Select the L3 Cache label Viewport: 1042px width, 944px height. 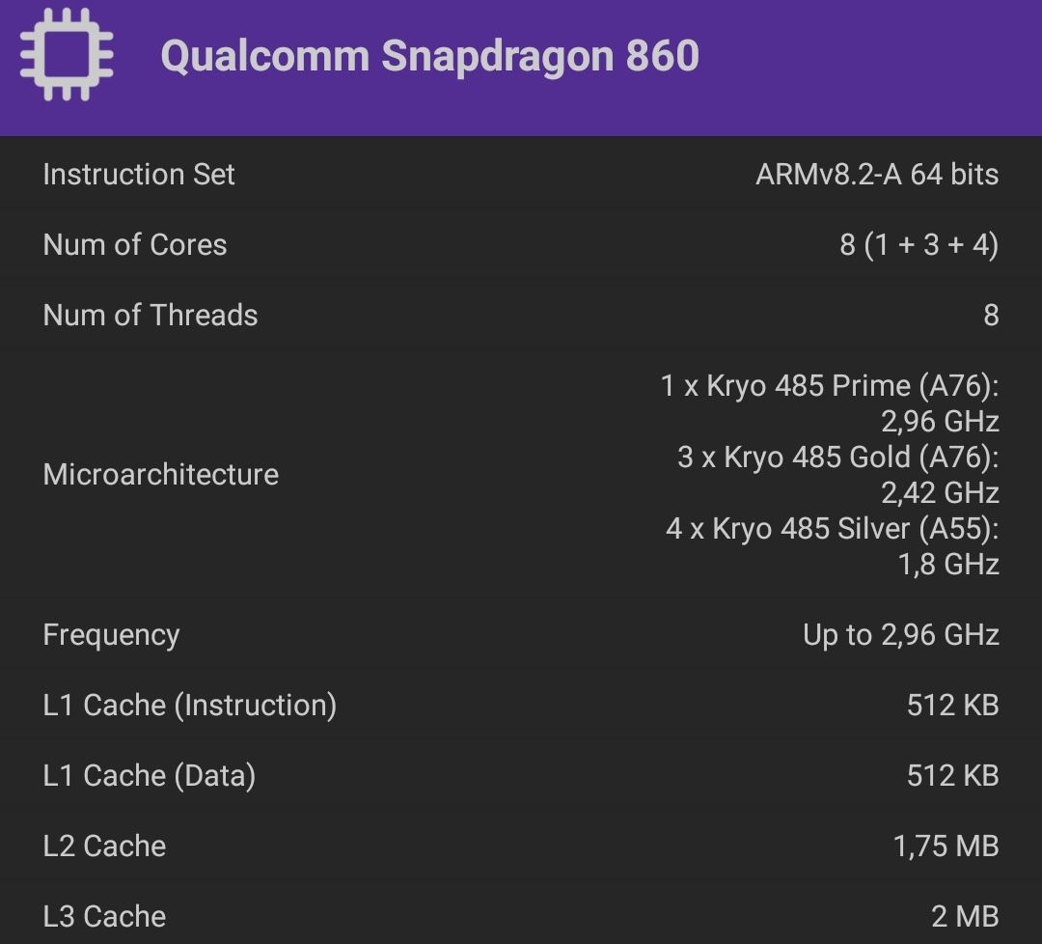pyautogui.click(x=104, y=916)
